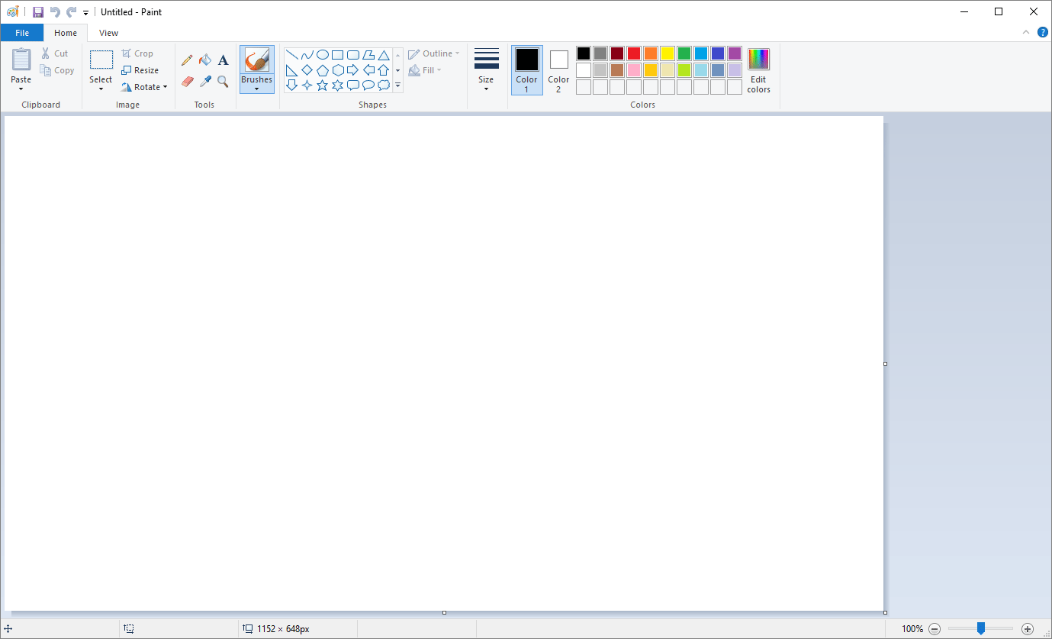Choose the Line shape
Viewport: 1052px width, 639px height.
(291, 55)
